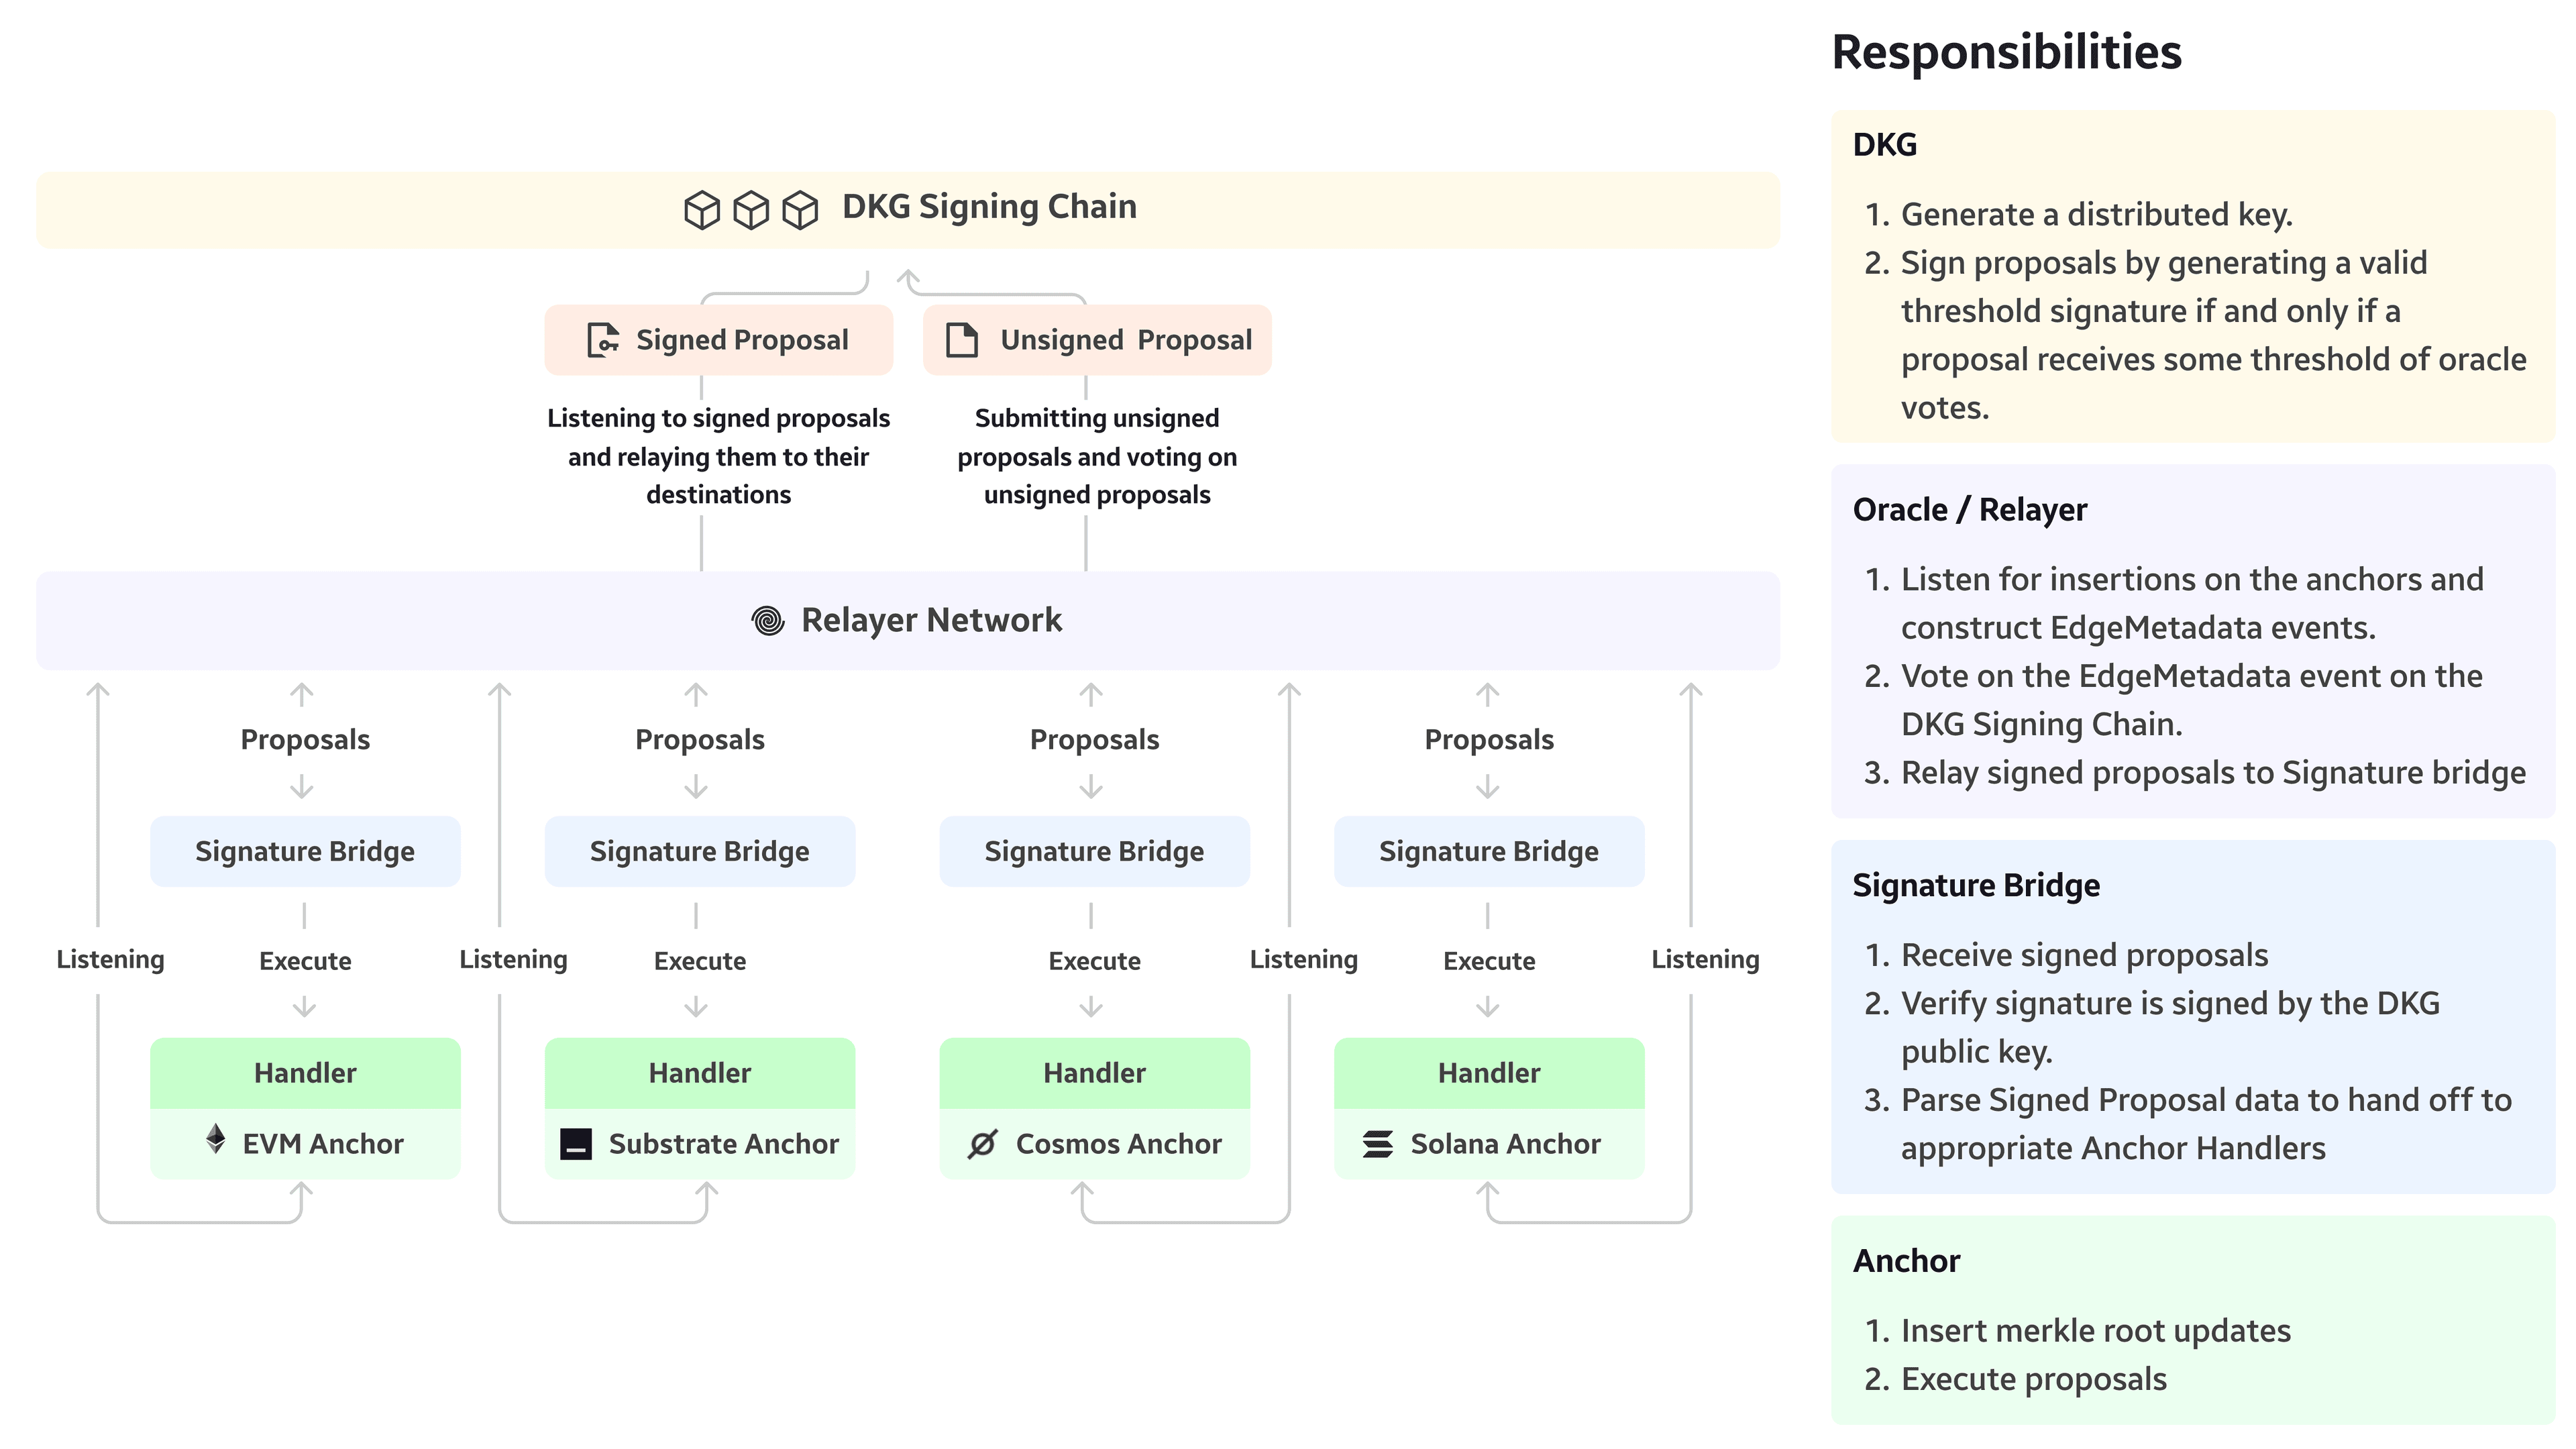Click the three-cubes icon beside DKG Signing Chain
This screenshot has width=2576, height=1449.
point(751,210)
